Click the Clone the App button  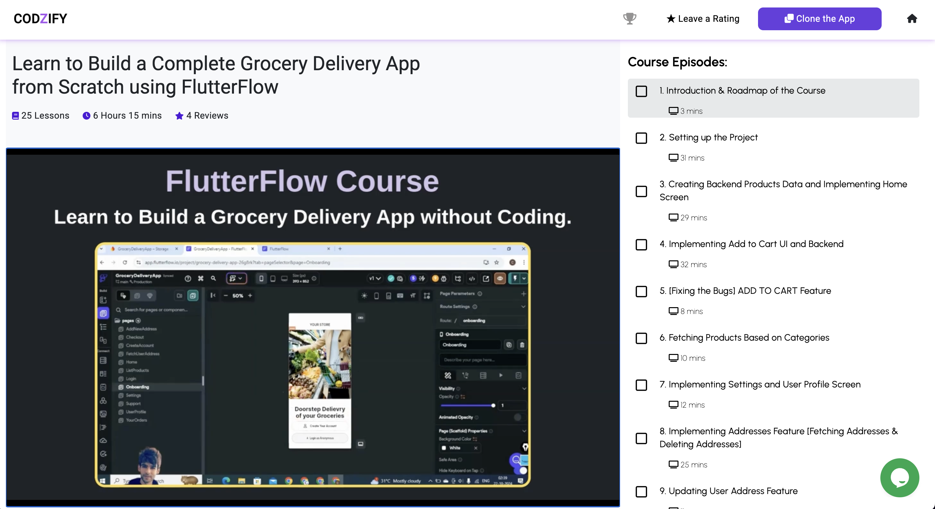coord(819,19)
